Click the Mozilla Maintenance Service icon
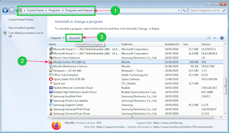Screen dimensions: 229x133 [x=51, y=66]
